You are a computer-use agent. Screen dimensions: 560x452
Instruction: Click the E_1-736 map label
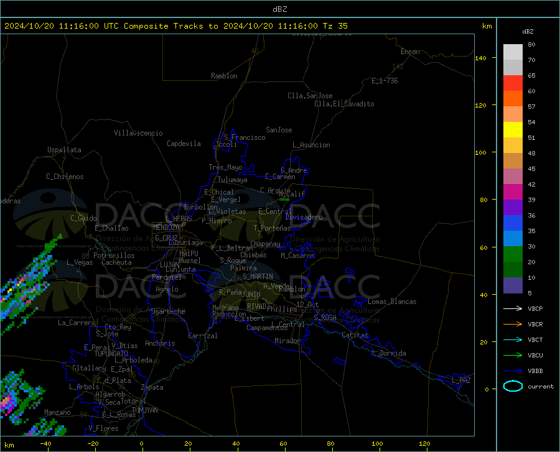[x=385, y=81]
